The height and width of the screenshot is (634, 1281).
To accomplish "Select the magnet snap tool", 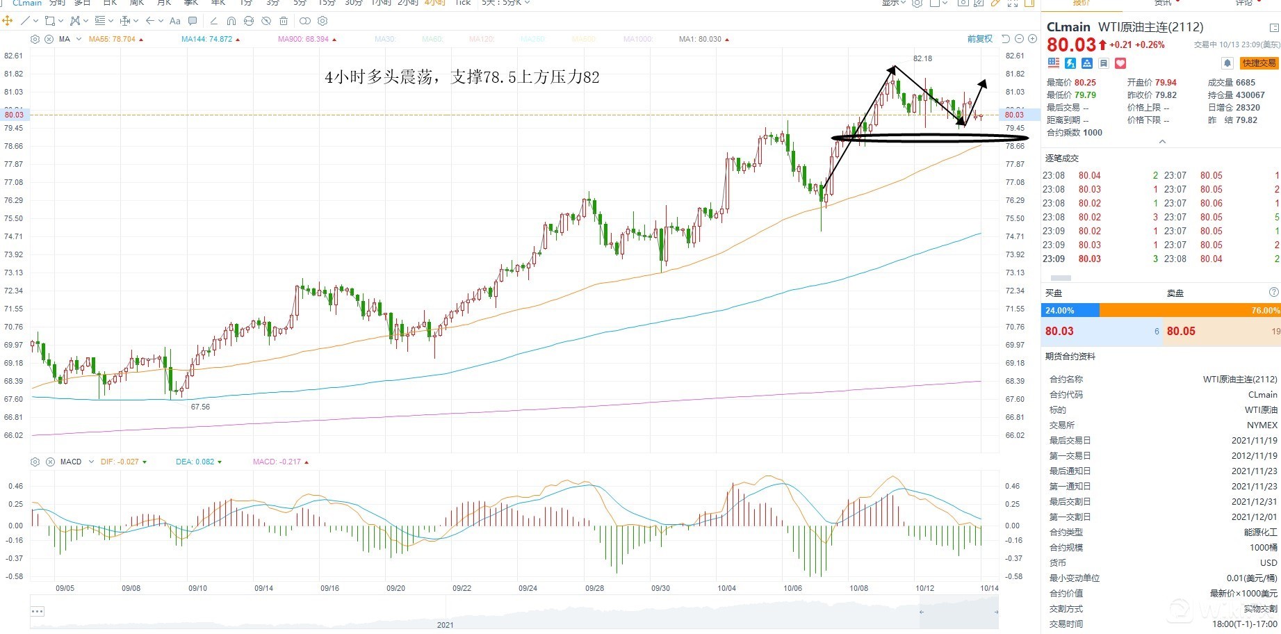I will (x=231, y=21).
